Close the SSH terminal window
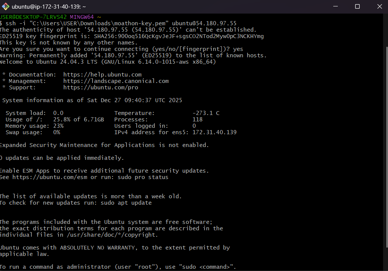The width and height of the screenshot is (388, 271). 379,6
